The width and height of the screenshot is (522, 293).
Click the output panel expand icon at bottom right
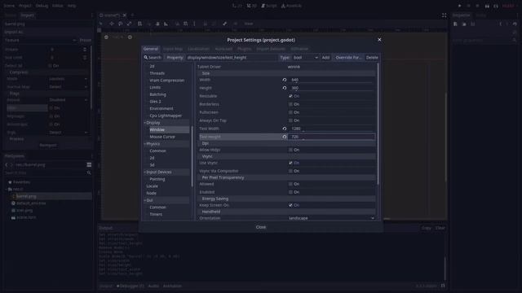[443, 286]
